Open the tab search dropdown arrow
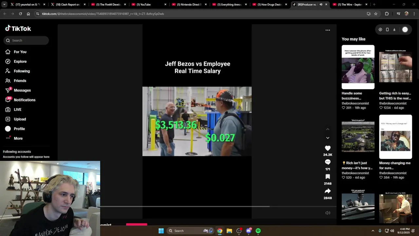The image size is (419, 236). [4, 5]
